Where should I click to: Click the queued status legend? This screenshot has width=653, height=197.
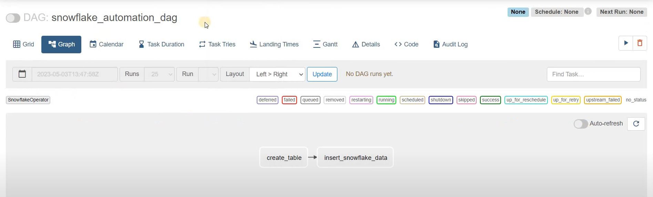(310, 100)
